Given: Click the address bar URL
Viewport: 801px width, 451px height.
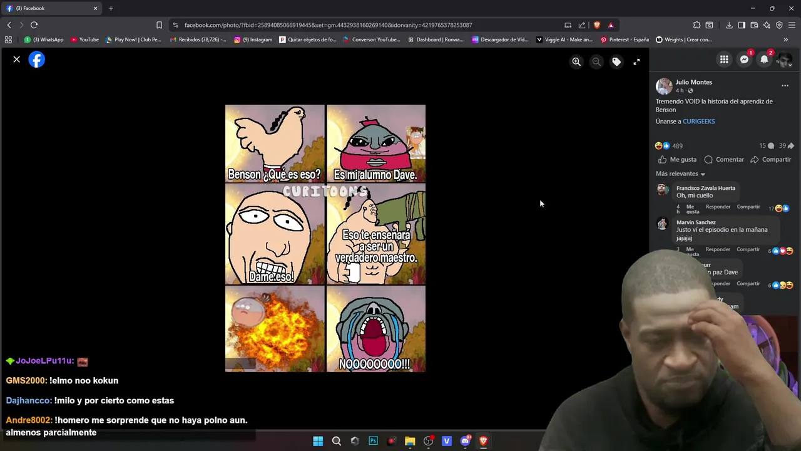Looking at the screenshot, I should pos(328,25).
